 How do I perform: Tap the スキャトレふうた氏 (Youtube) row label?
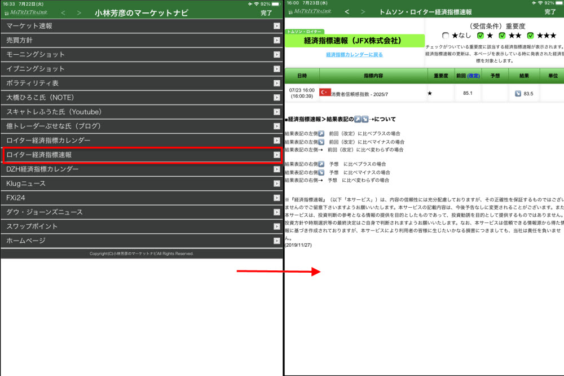pos(54,112)
